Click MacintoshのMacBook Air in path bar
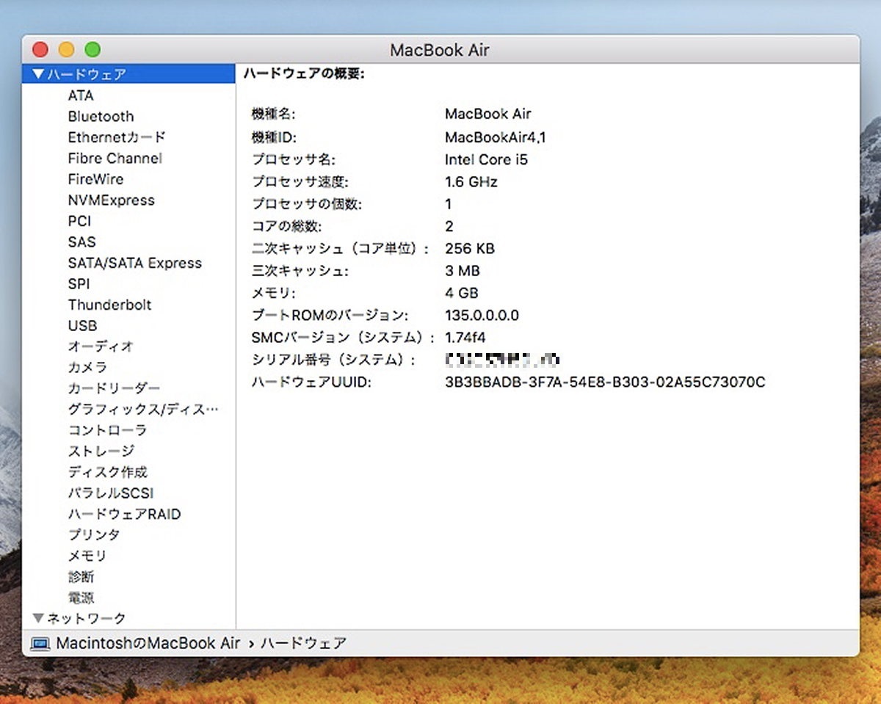The image size is (881, 704). 148,643
